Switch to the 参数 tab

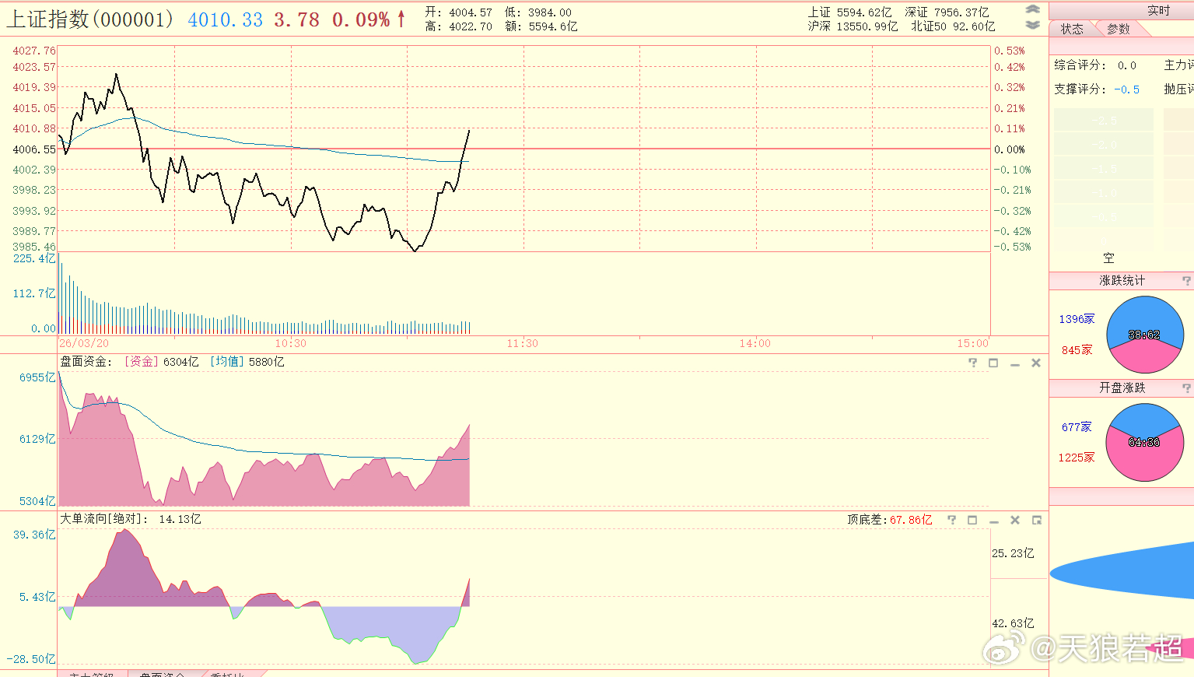coord(1119,29)
